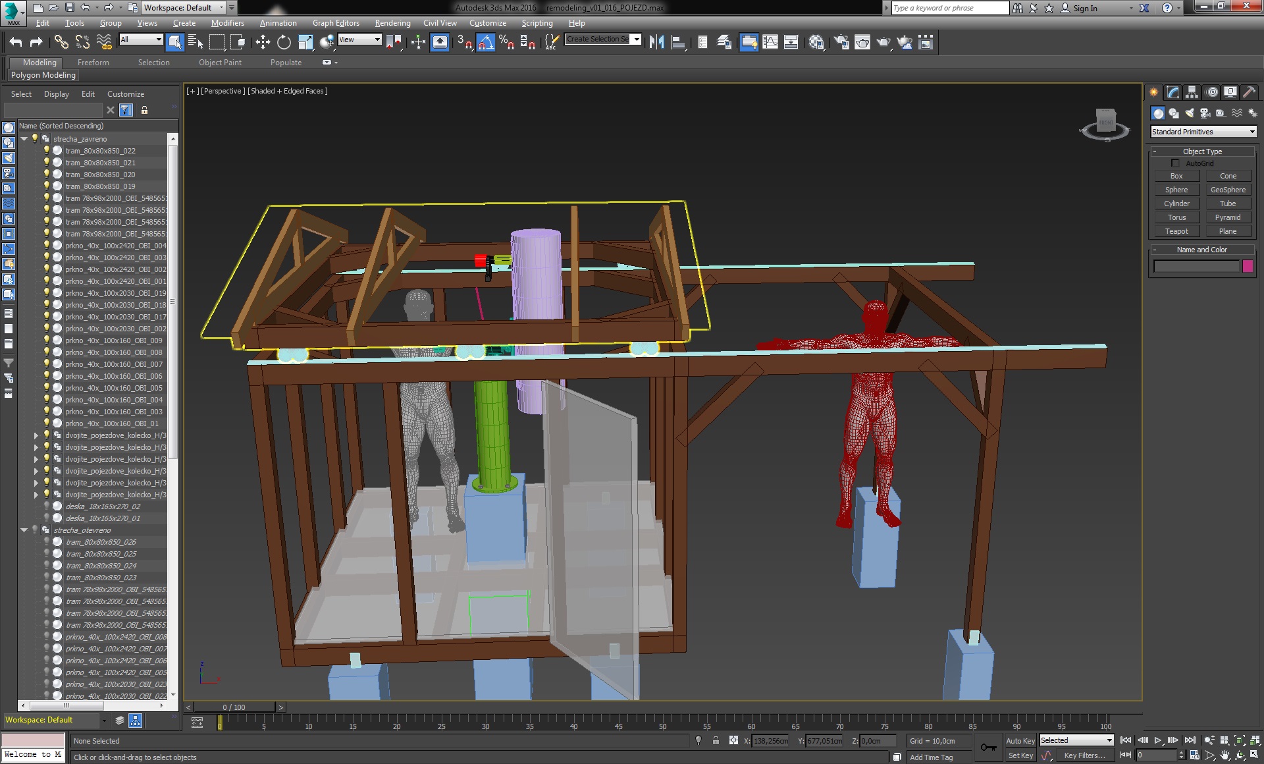Click the pink object color swatch
The image size is (1264, 764).
1248,266
